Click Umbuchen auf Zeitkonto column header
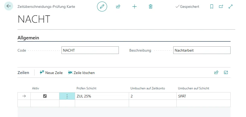Screen dimensions: 246x117 tap(148, 88)
